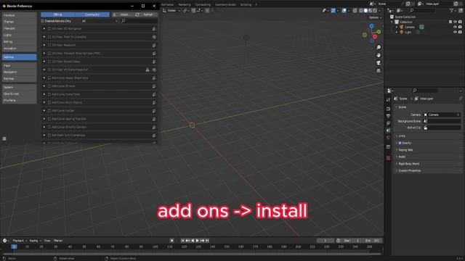Click the warning icon on VR Scene Inspection row

click(147, 70)
